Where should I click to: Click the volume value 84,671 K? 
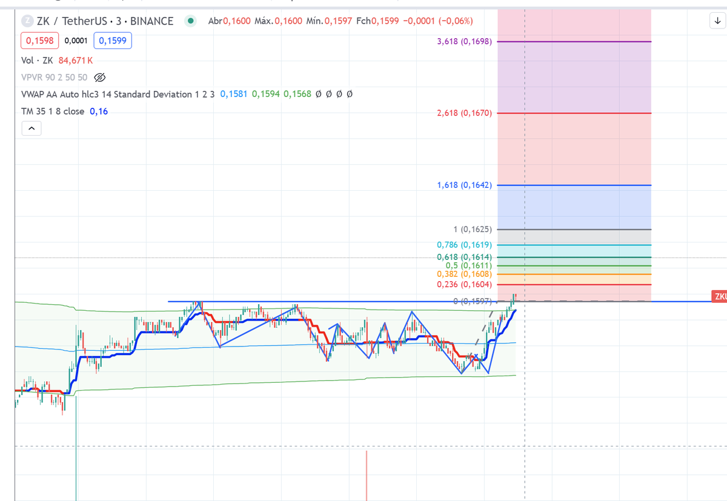click(76, 61)
